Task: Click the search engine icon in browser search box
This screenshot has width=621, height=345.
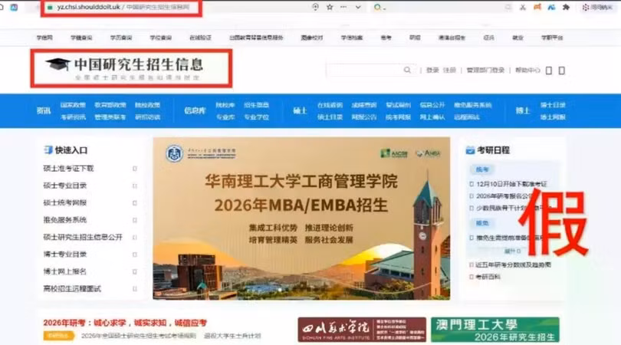Action: 378,7
